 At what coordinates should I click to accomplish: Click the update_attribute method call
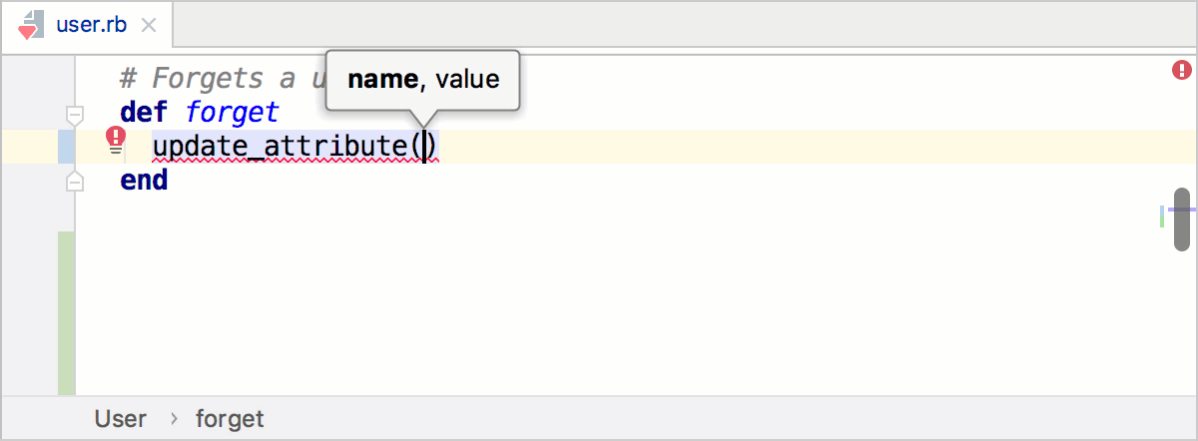(280, 147)
